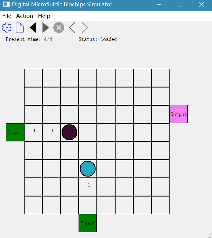Open the File menu
This screenshot has height=238, width=212.
click(x=7, y=16)
